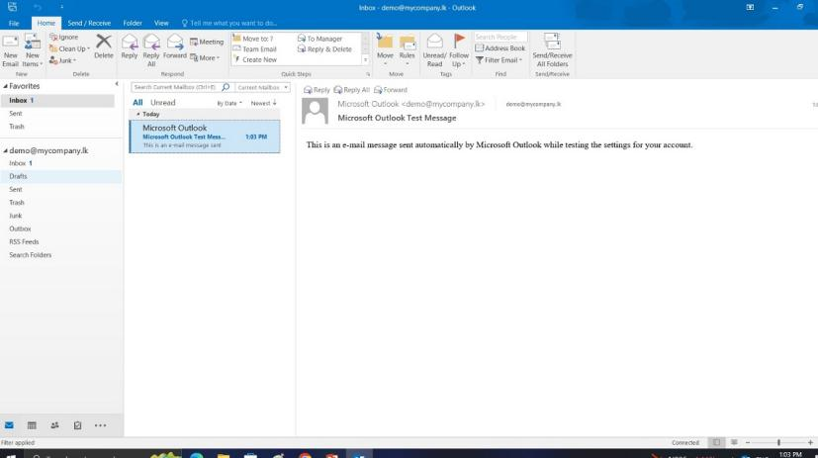Image resolution: width=818 pixels, height=458 pixels.
Task: Open the Filter Email dropdown
Action: 499,60
